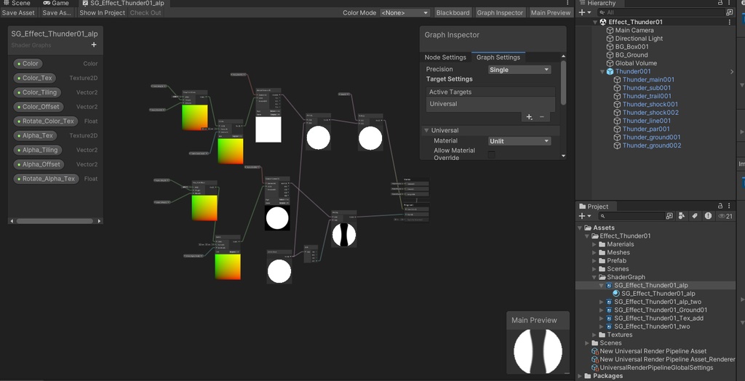Click the Project filter icon next to tag
Viewport: 745px width, 381px height.
point(682,216)
